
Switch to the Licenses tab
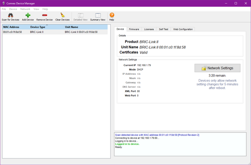pyautogui.click(x=149, y=29)
